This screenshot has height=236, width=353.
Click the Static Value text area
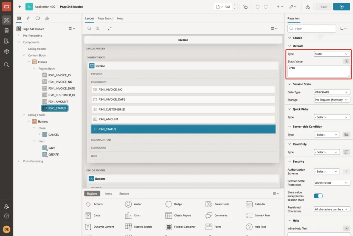click(x=319, y=71)
